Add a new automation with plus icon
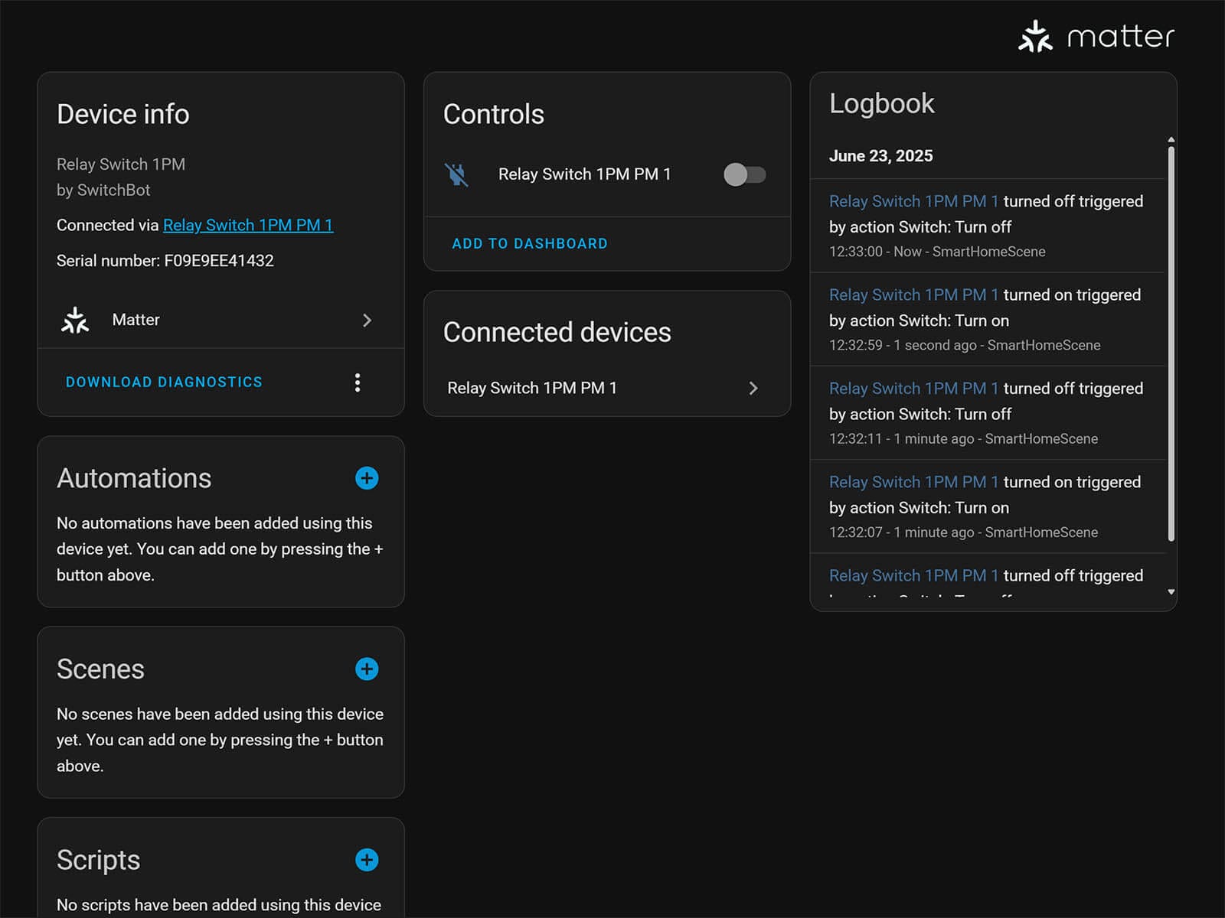This screenshot has height=918, width=1225. tap(367, 478)
